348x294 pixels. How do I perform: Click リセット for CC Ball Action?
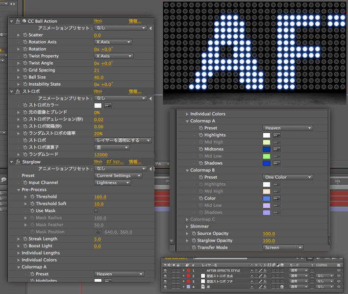pyautogui.click(x=98, y=21)
